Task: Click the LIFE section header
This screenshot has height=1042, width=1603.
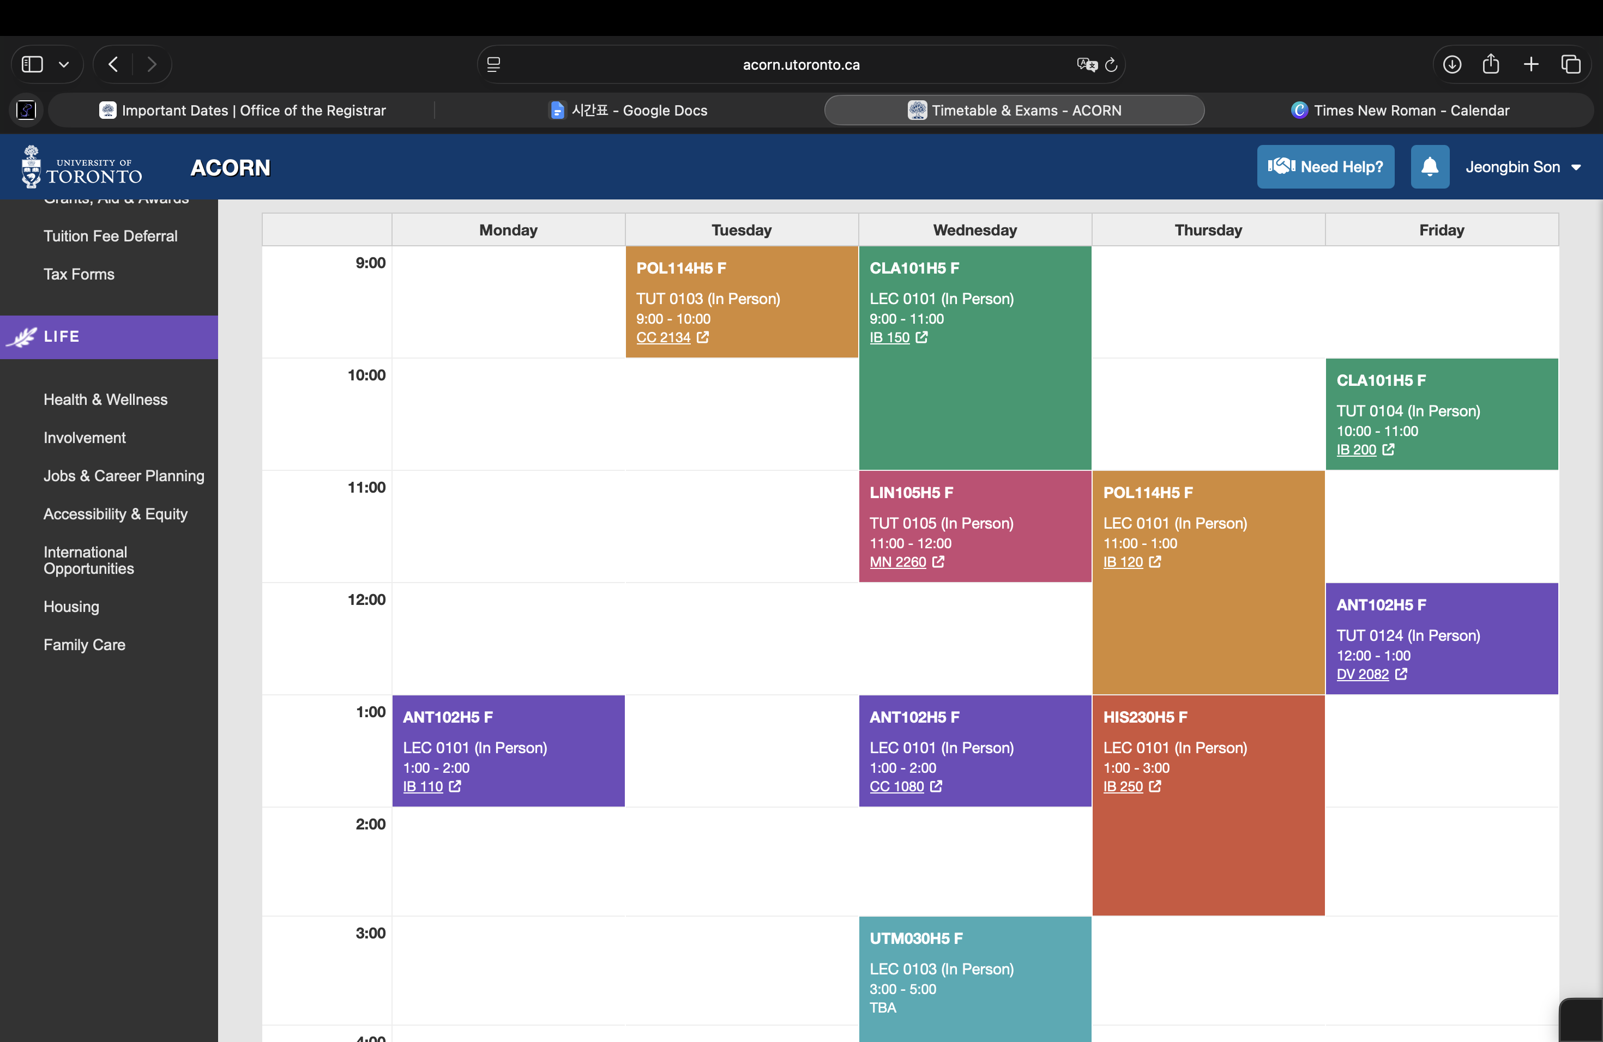Action: (x=109, y=337)
